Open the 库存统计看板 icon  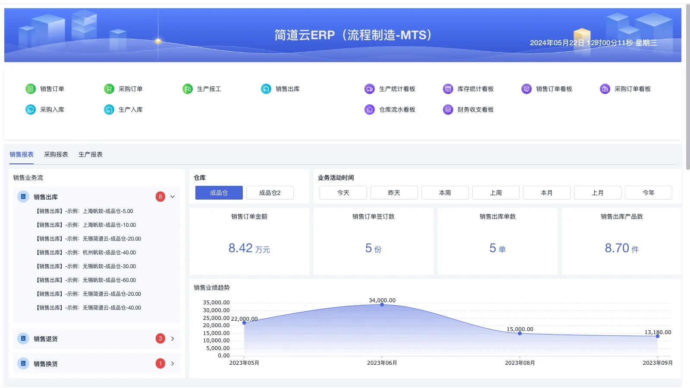pyautogui.click(x=448, y=89)
